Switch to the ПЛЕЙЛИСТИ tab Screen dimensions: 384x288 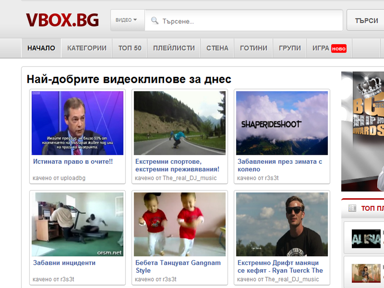[174, 48]
